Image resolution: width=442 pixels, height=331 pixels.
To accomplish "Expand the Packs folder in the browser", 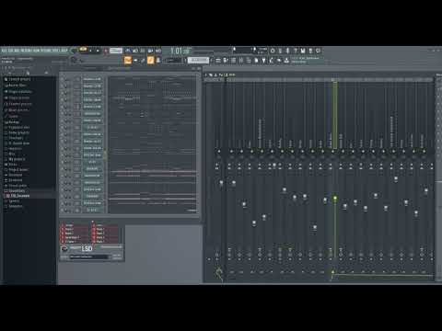I will pyautogui.click(x=11, y=165).
